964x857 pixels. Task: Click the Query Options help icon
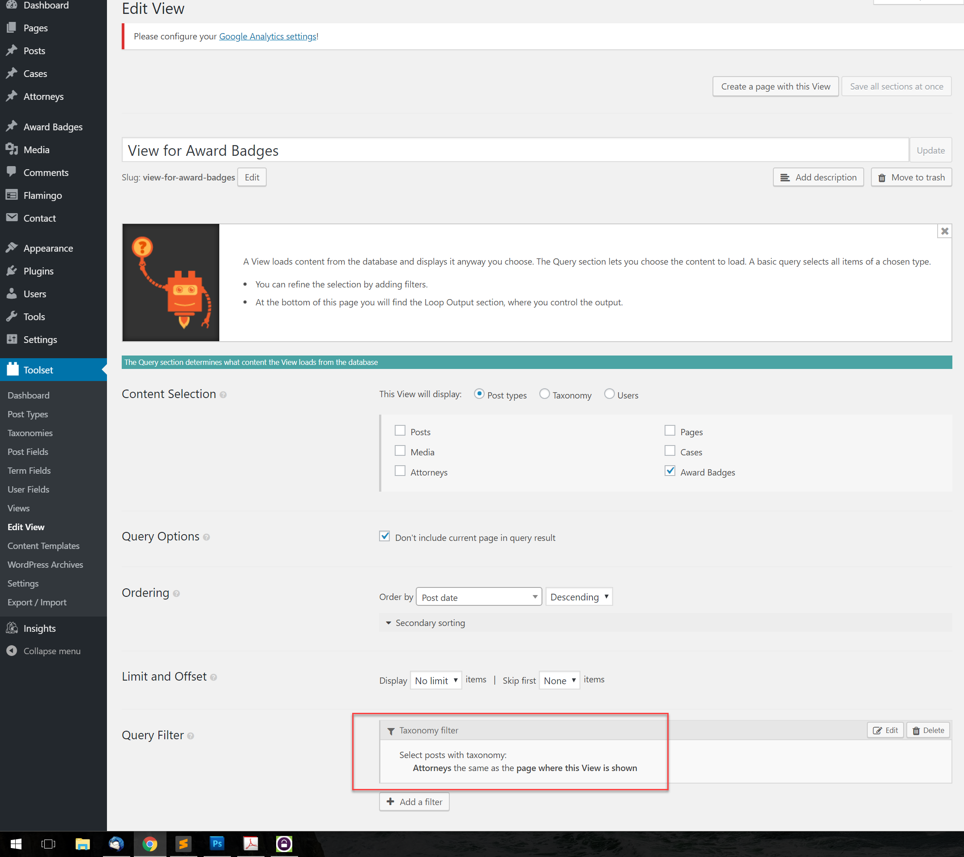(206, 537)
